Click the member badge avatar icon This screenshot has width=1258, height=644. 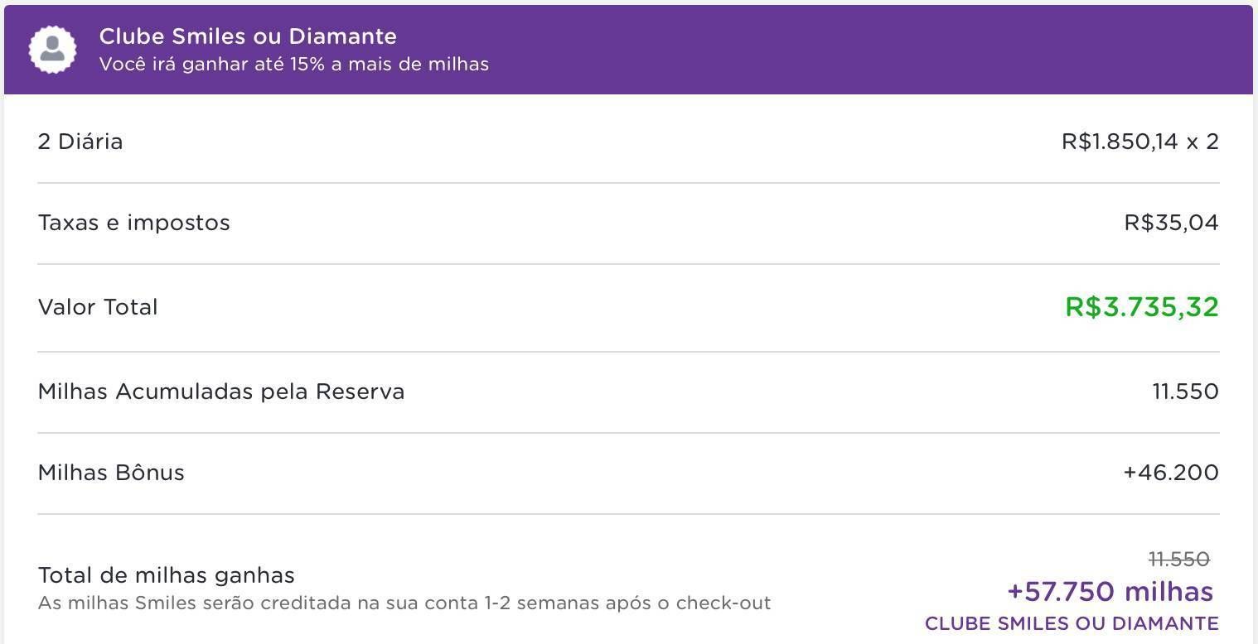52,49
